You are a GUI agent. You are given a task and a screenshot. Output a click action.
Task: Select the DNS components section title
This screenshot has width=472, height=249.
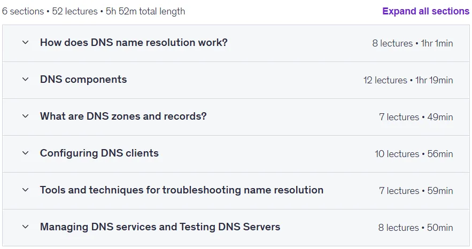[83, 80]
